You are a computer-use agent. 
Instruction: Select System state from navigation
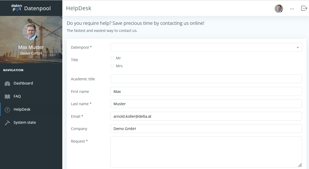25,122
